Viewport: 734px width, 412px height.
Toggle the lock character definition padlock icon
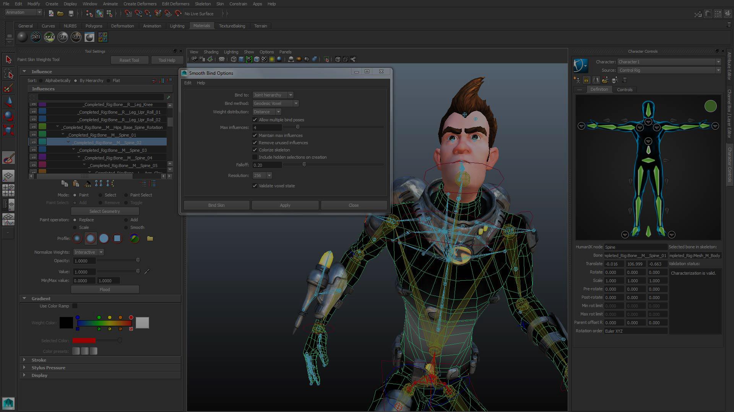(586, 80)
